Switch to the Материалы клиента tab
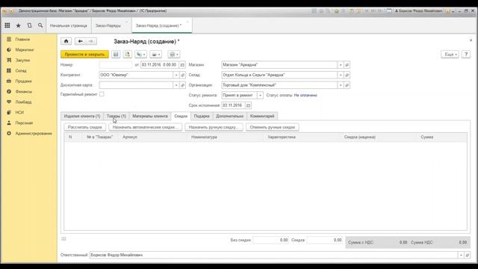The height and width of the screenshot is (269, 478). [x=150, y=117]
